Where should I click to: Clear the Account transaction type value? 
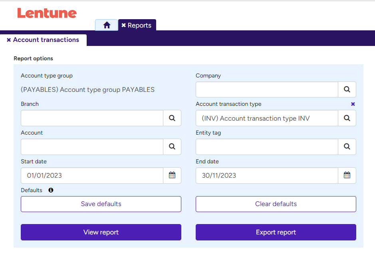point(353,104)
